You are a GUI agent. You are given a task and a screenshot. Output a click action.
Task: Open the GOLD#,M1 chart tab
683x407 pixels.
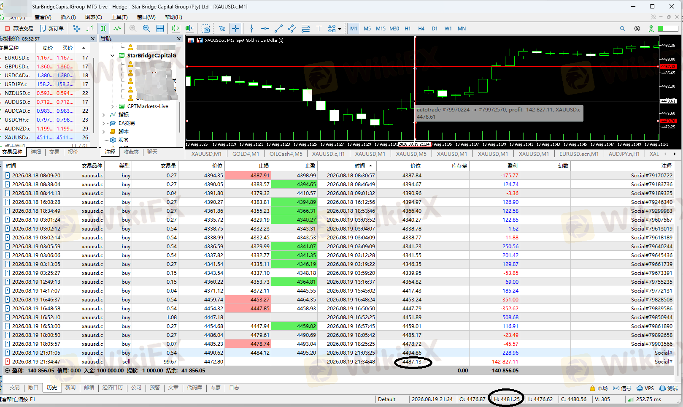(246, 154)
